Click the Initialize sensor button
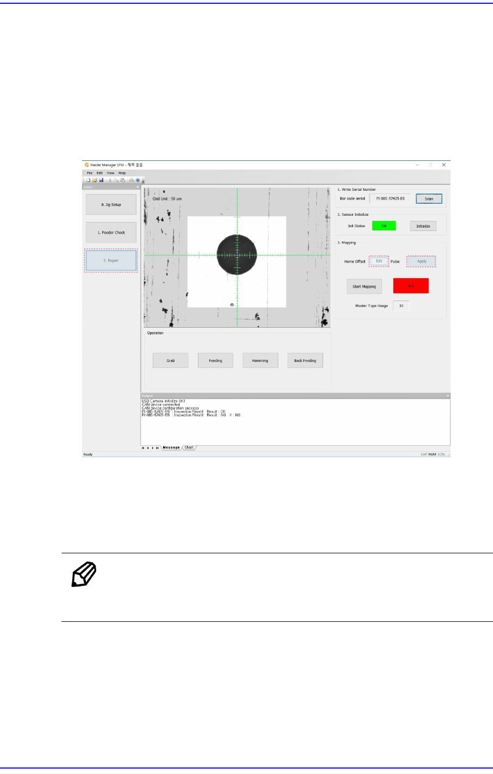The width and height of the screenshot is (493, 774). pos(423,226)
